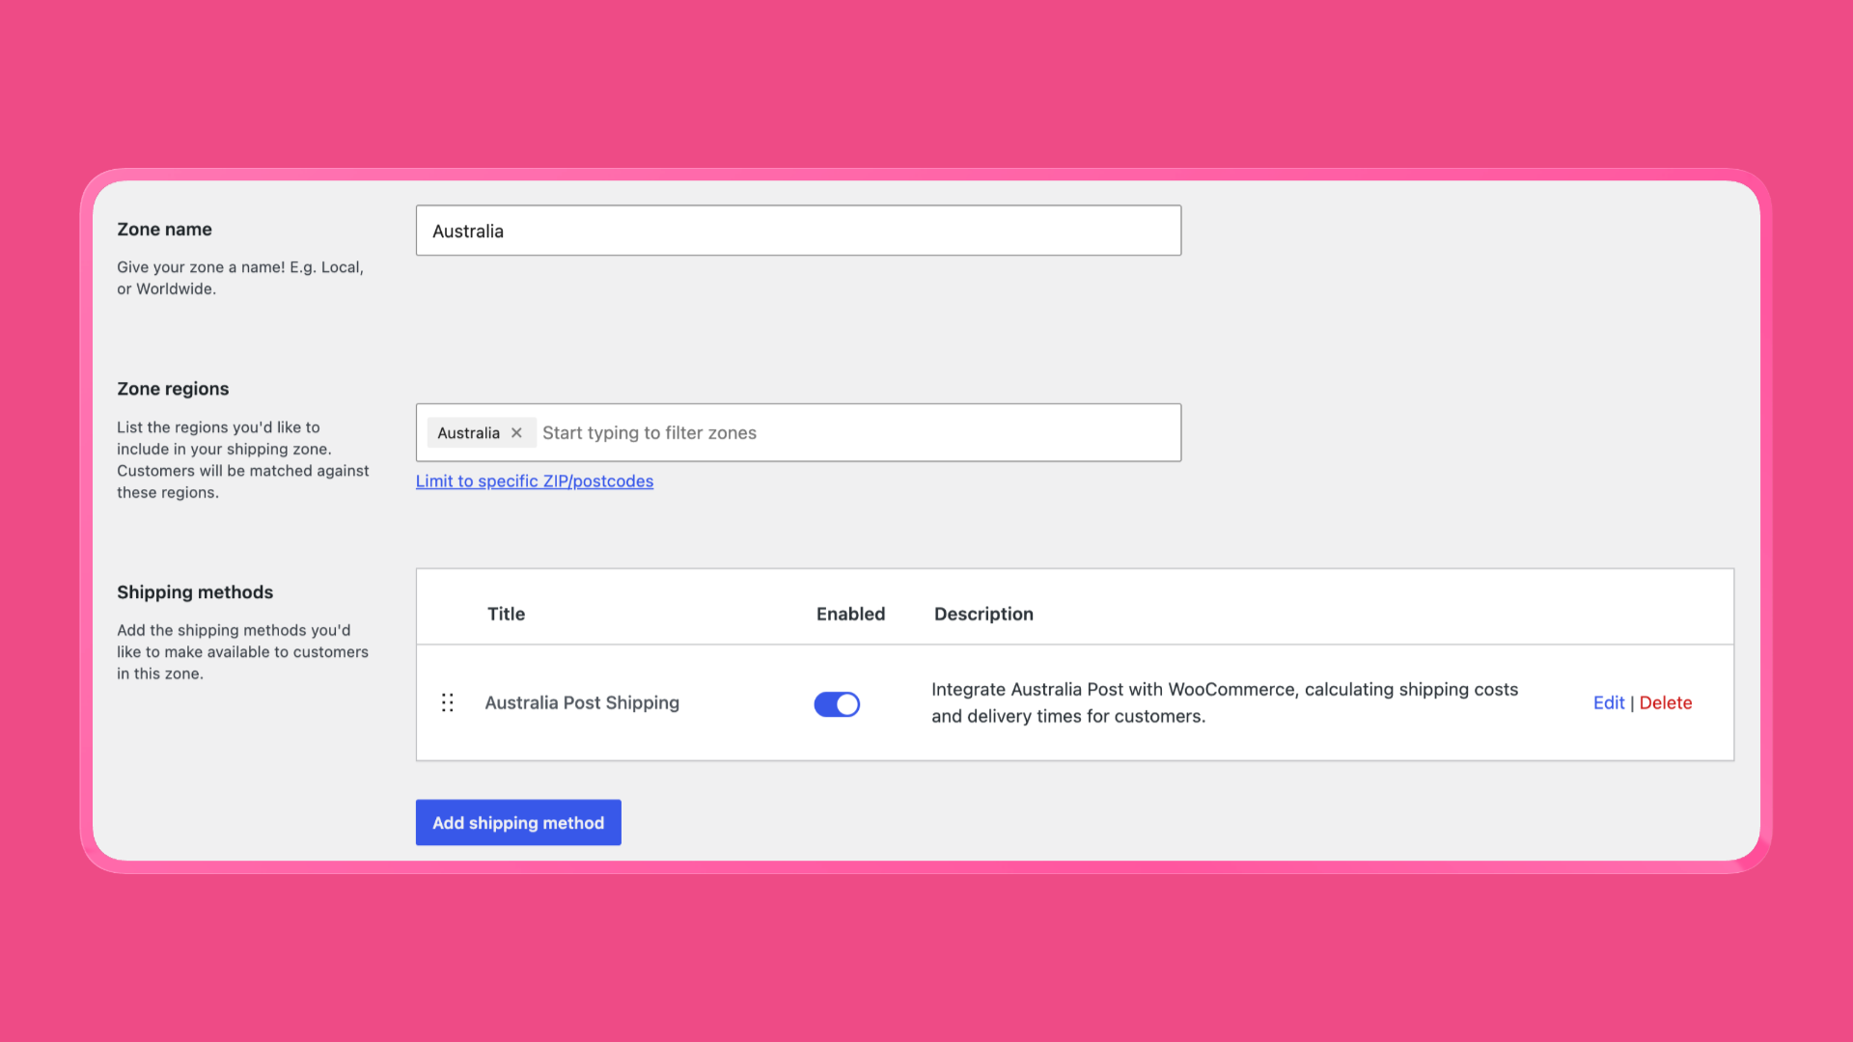Click the Shipping methods label
The image size is (1853, 1042).
click(x=195, y=592)
